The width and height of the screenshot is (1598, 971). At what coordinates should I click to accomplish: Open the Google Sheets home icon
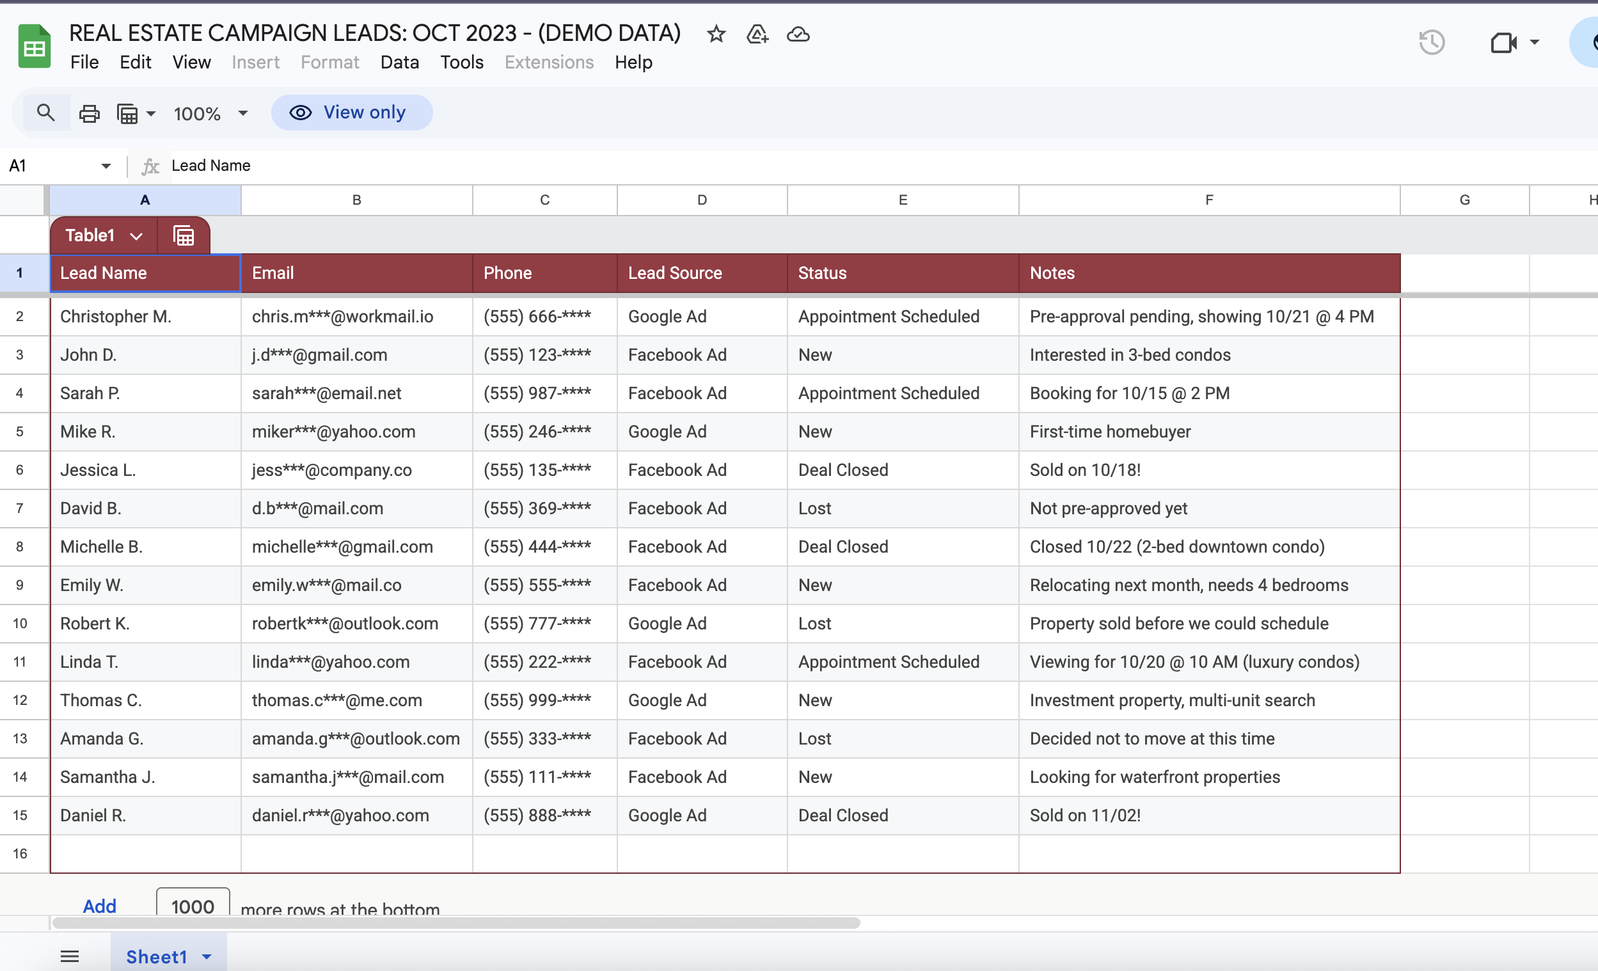tap(35, 46)
